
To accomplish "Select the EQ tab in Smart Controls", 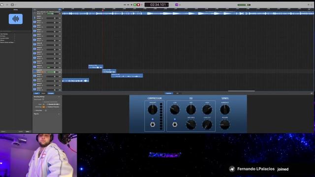I will (177, 93).
